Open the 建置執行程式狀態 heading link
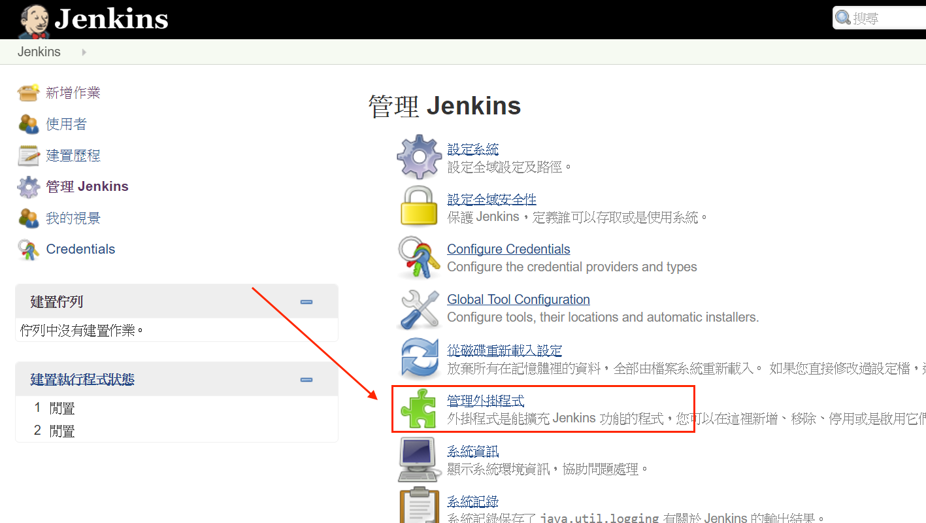 [82, 380]
